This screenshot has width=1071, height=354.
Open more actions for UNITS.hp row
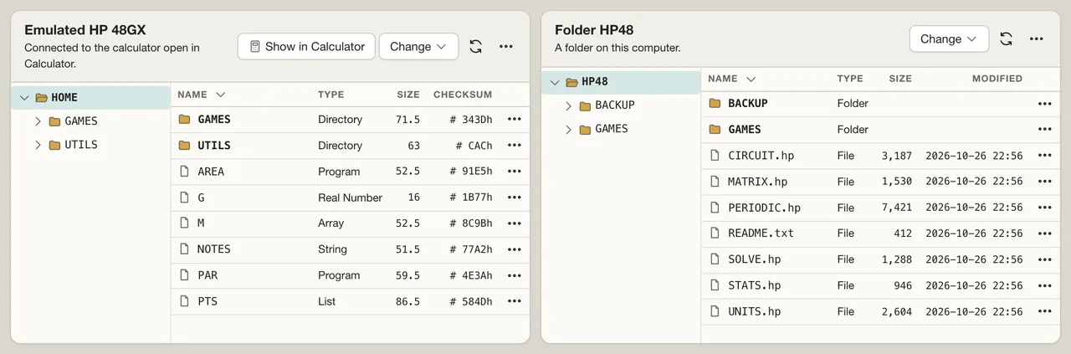[1044, 311]
